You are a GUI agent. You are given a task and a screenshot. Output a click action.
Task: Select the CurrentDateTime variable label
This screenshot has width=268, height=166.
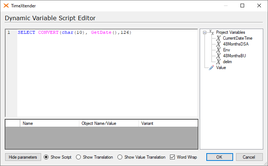[238, 38]
